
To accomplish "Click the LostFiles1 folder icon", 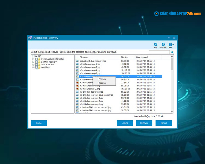I will pyautogui.click(x=39, y=67).
